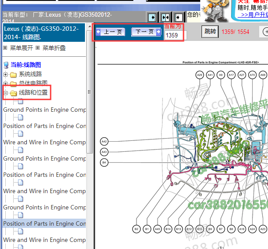Click the Lexus GS350 2012-2014 线路图 title banner

coord(44,33)
